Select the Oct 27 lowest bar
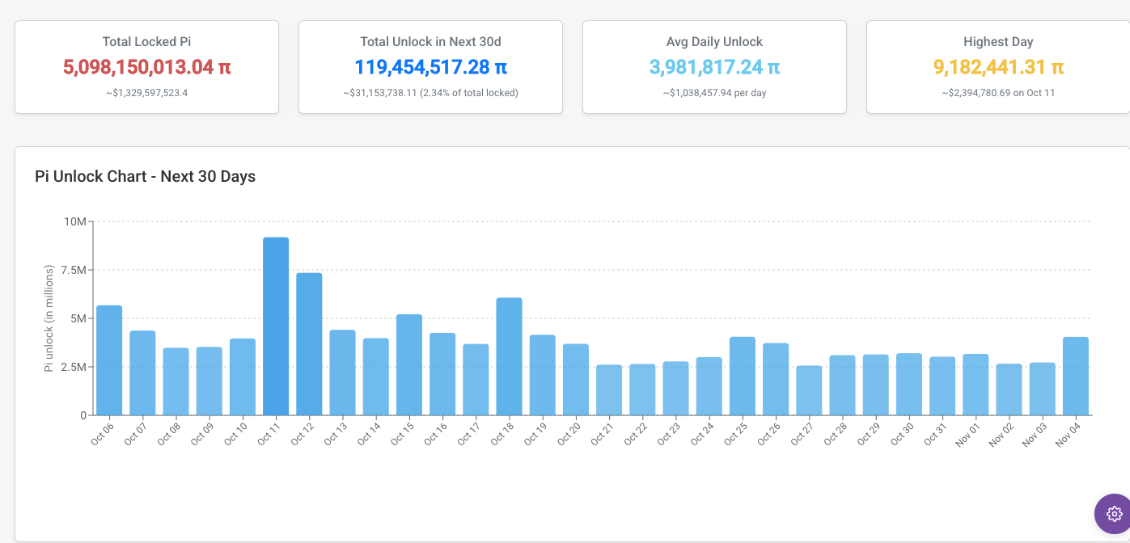 pyautogui.click(x=809, y=390)
